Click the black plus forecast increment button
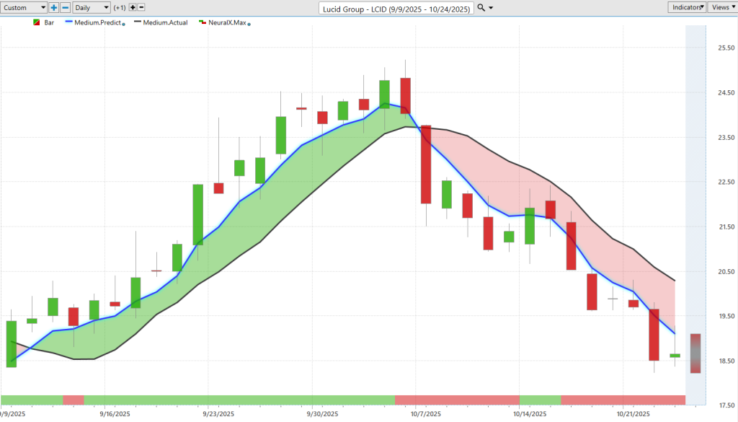 point(132,7)
